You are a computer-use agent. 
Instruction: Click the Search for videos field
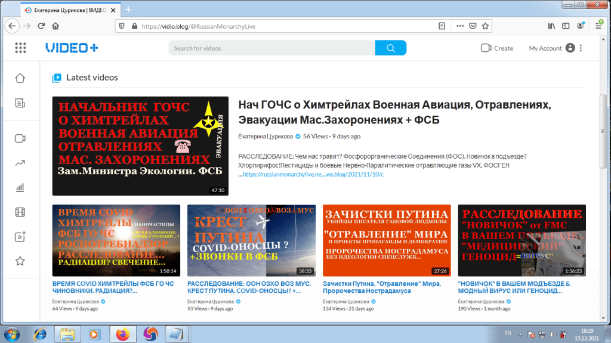click(271, 48)
